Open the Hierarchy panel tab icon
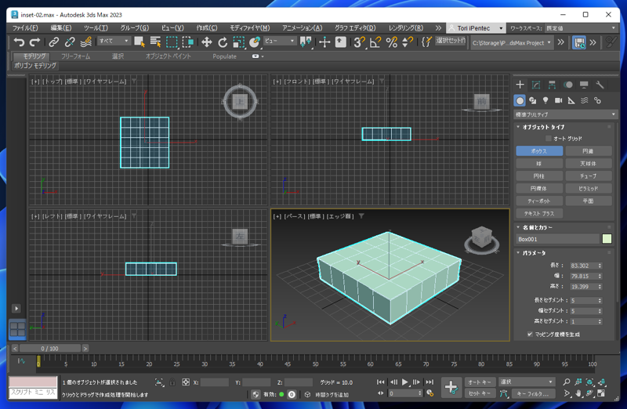627x409 pixels. coord(552,85)
